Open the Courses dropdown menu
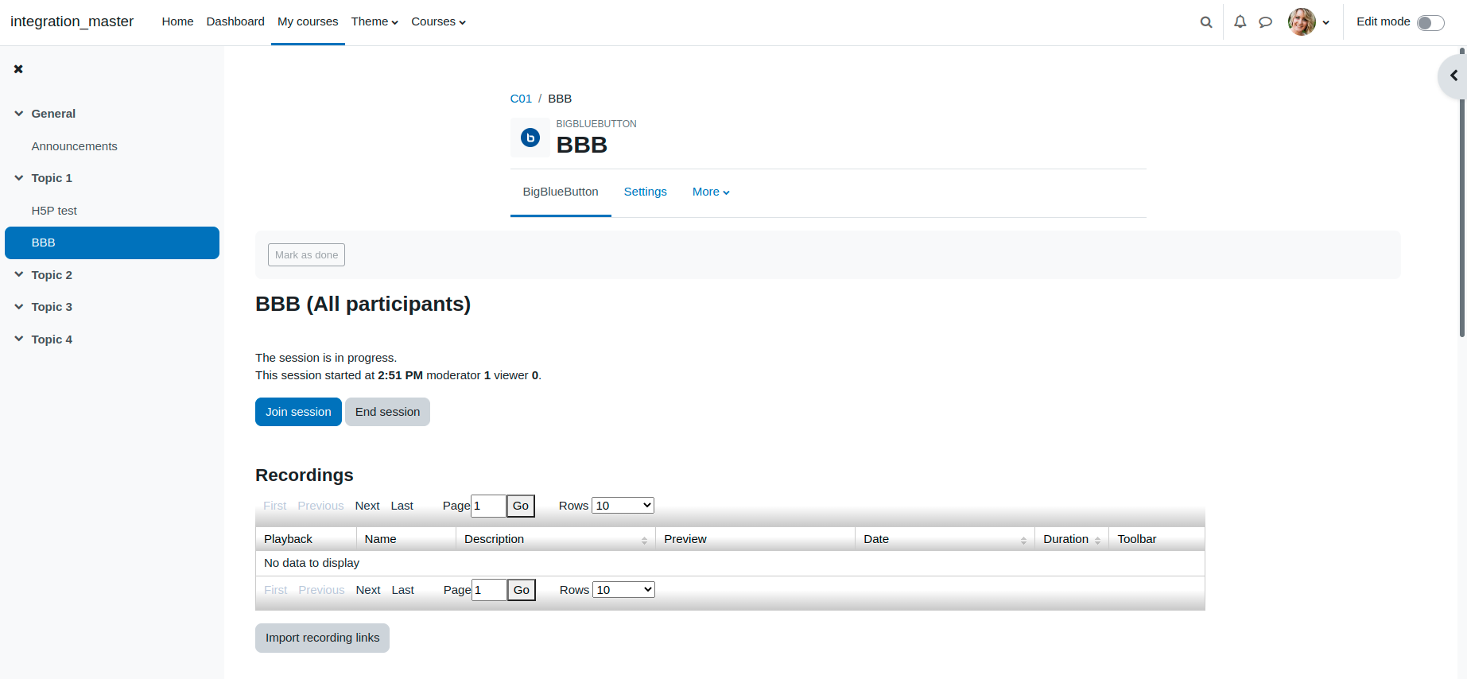This screenshot has height=679, width=1467. coord(438,21)
